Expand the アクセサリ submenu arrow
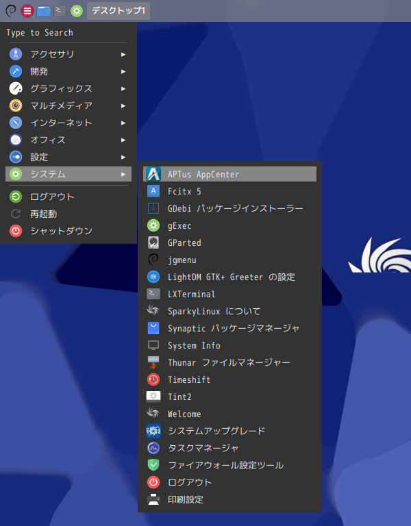Image resolution: width=411 pixels, height=526 pixels. click(123, 54)
